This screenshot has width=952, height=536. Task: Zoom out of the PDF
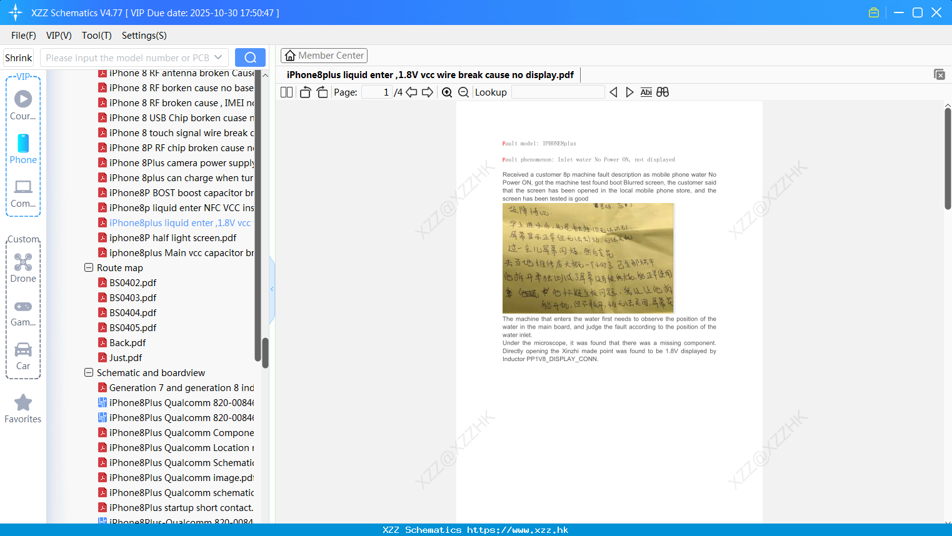pos(463,92)
